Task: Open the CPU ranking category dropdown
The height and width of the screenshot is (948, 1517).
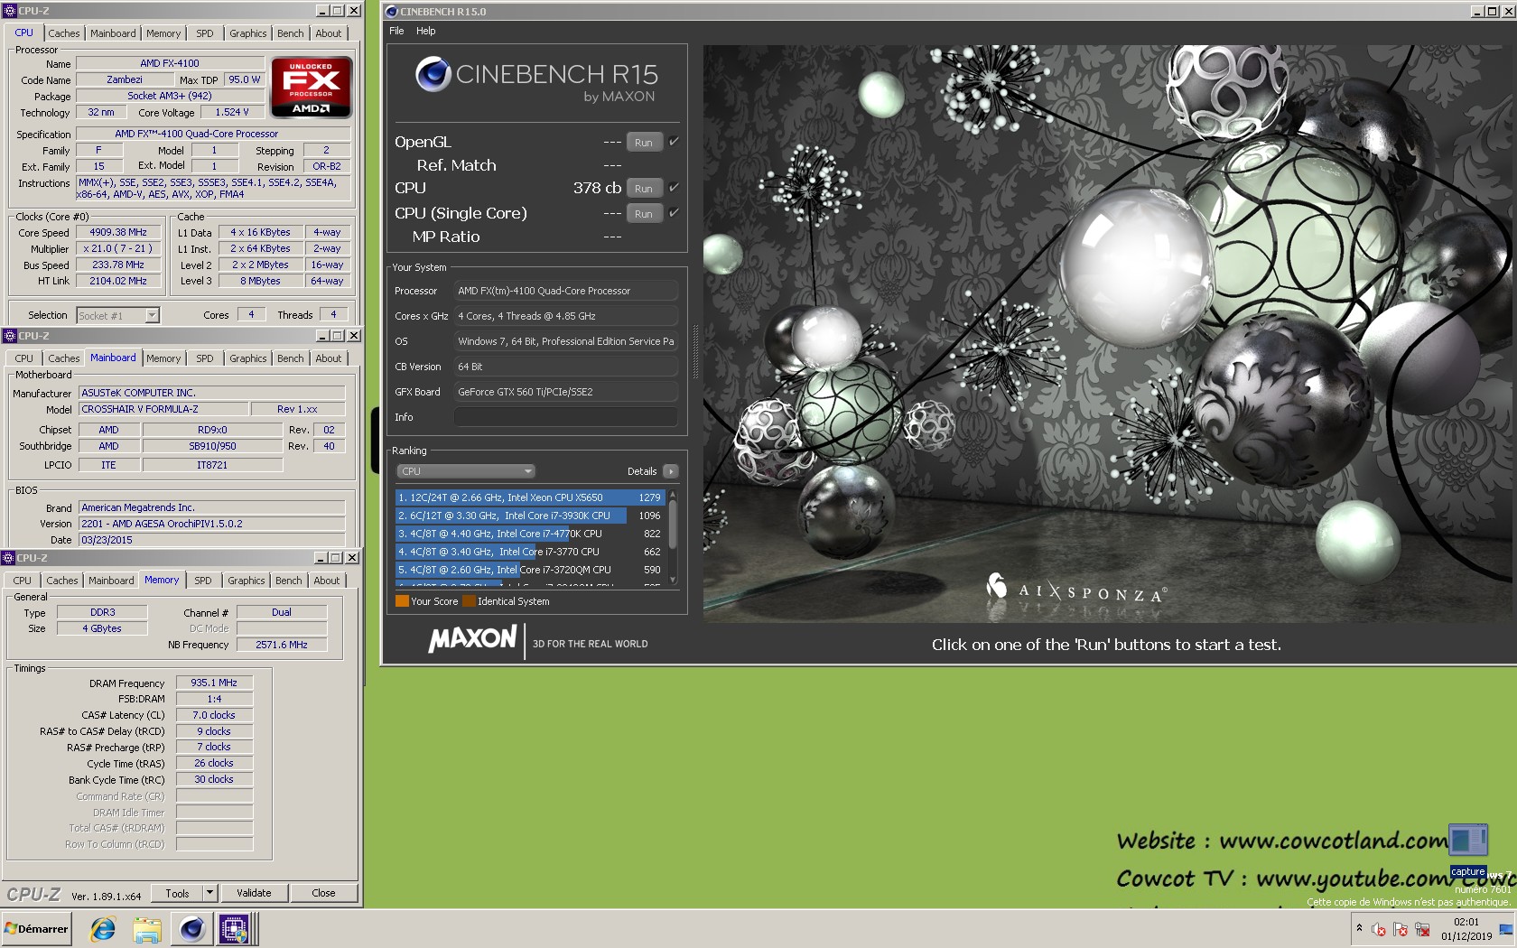Action: (x=466, y=471)
